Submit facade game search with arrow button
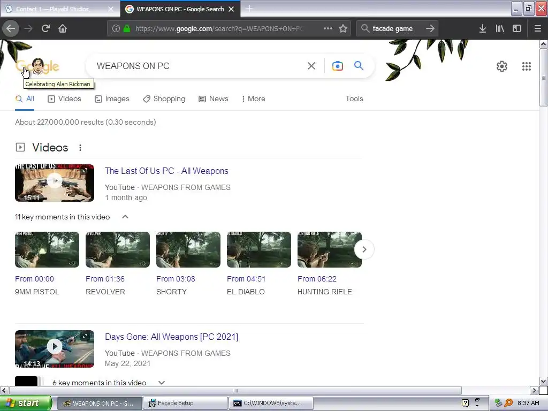 [430, 28]
